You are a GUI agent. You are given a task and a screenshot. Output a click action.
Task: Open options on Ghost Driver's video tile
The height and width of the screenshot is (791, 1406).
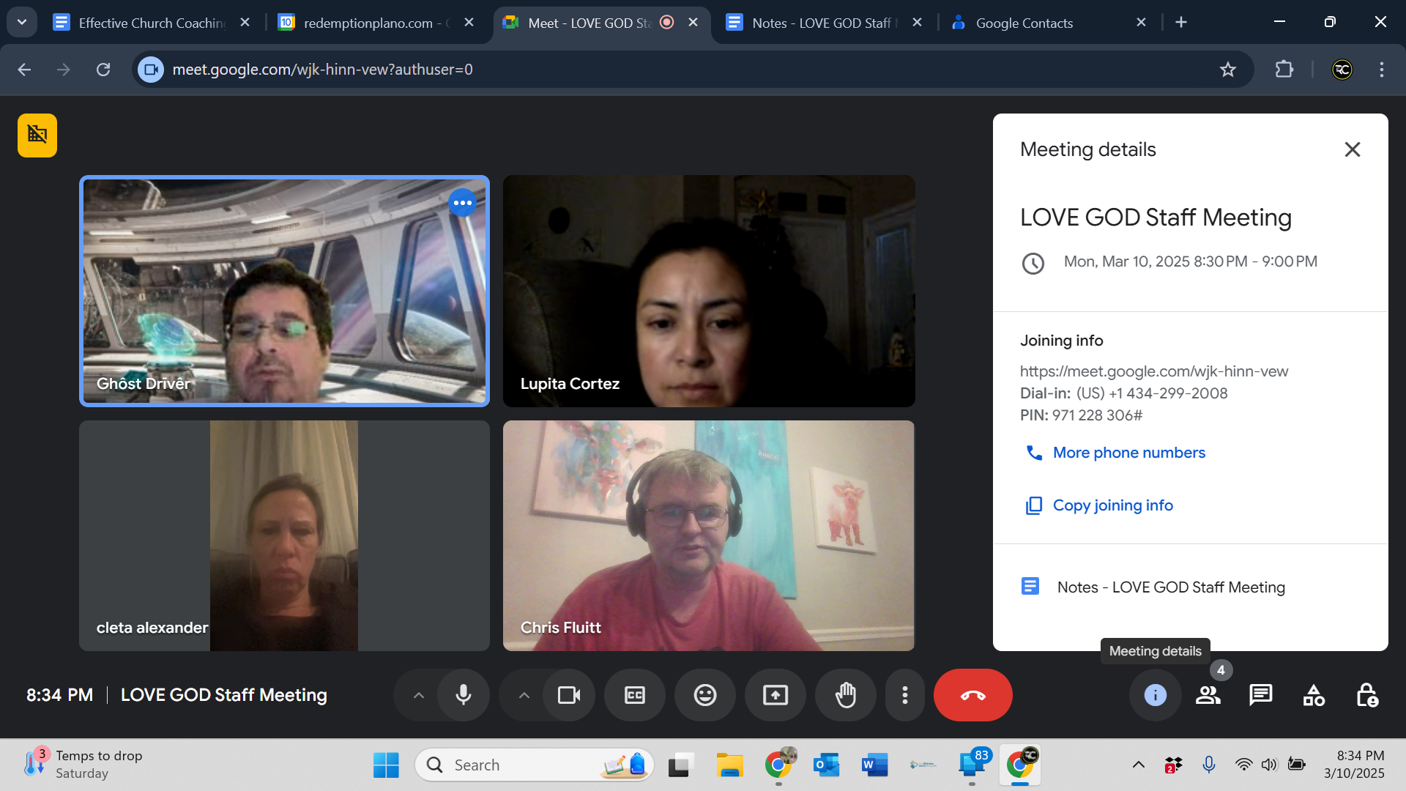[462, 203]
